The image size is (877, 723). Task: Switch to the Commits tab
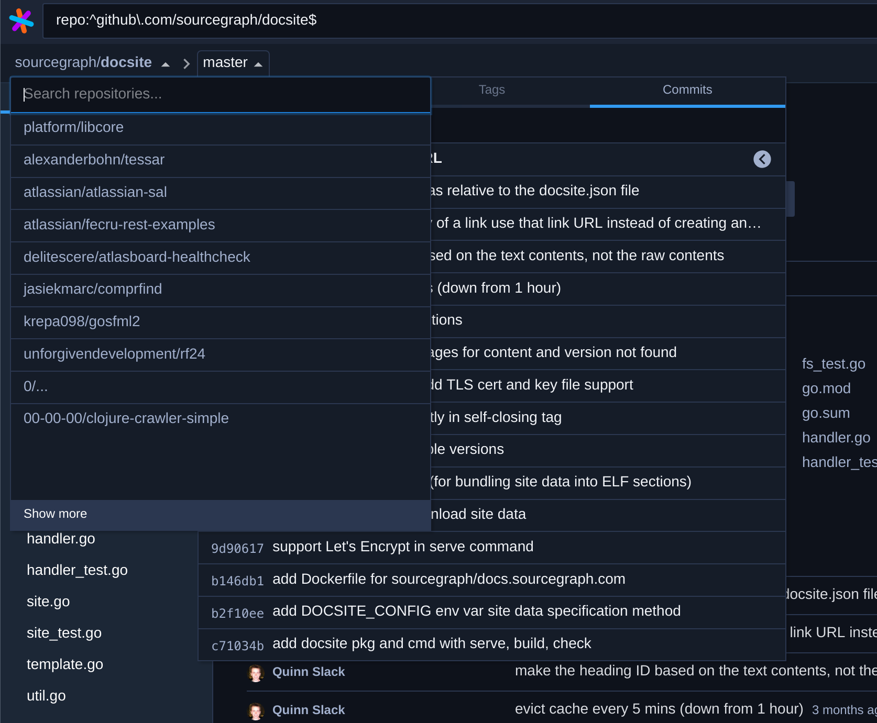click(687, 90)
